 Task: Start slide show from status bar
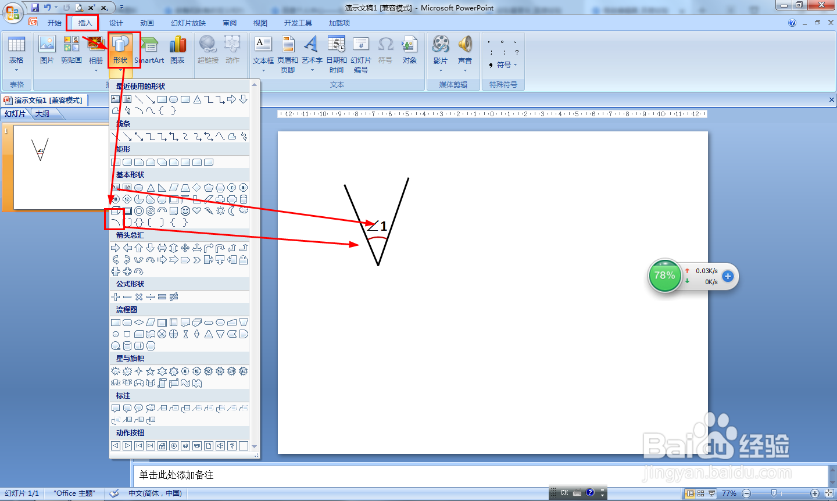(711, 493)
